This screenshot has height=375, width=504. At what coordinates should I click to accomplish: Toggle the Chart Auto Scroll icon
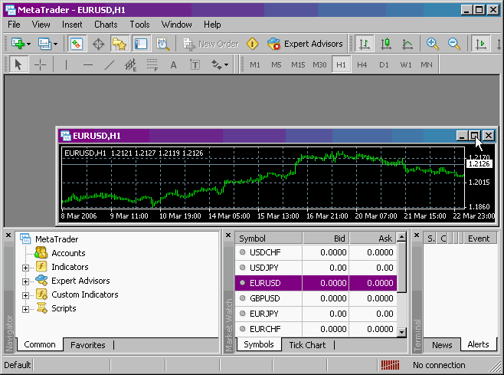pos(480,44)
